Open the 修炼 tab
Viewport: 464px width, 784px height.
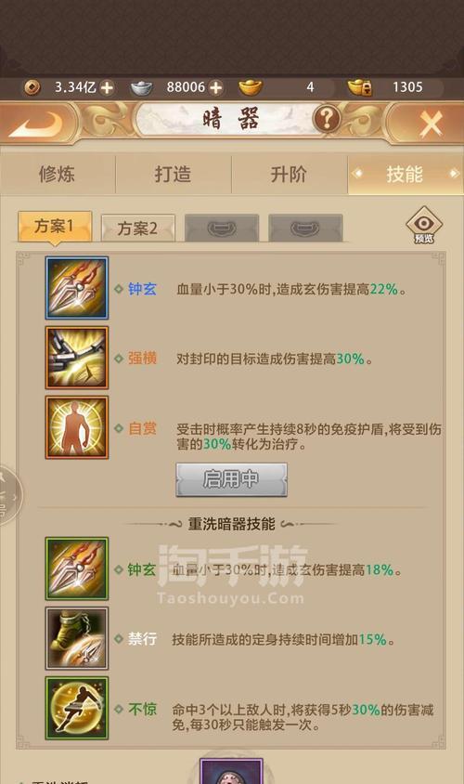[58, 174]
